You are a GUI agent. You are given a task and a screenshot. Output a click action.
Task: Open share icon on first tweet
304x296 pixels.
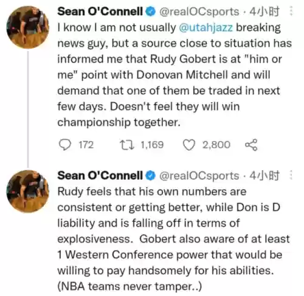tap(251, 145)
